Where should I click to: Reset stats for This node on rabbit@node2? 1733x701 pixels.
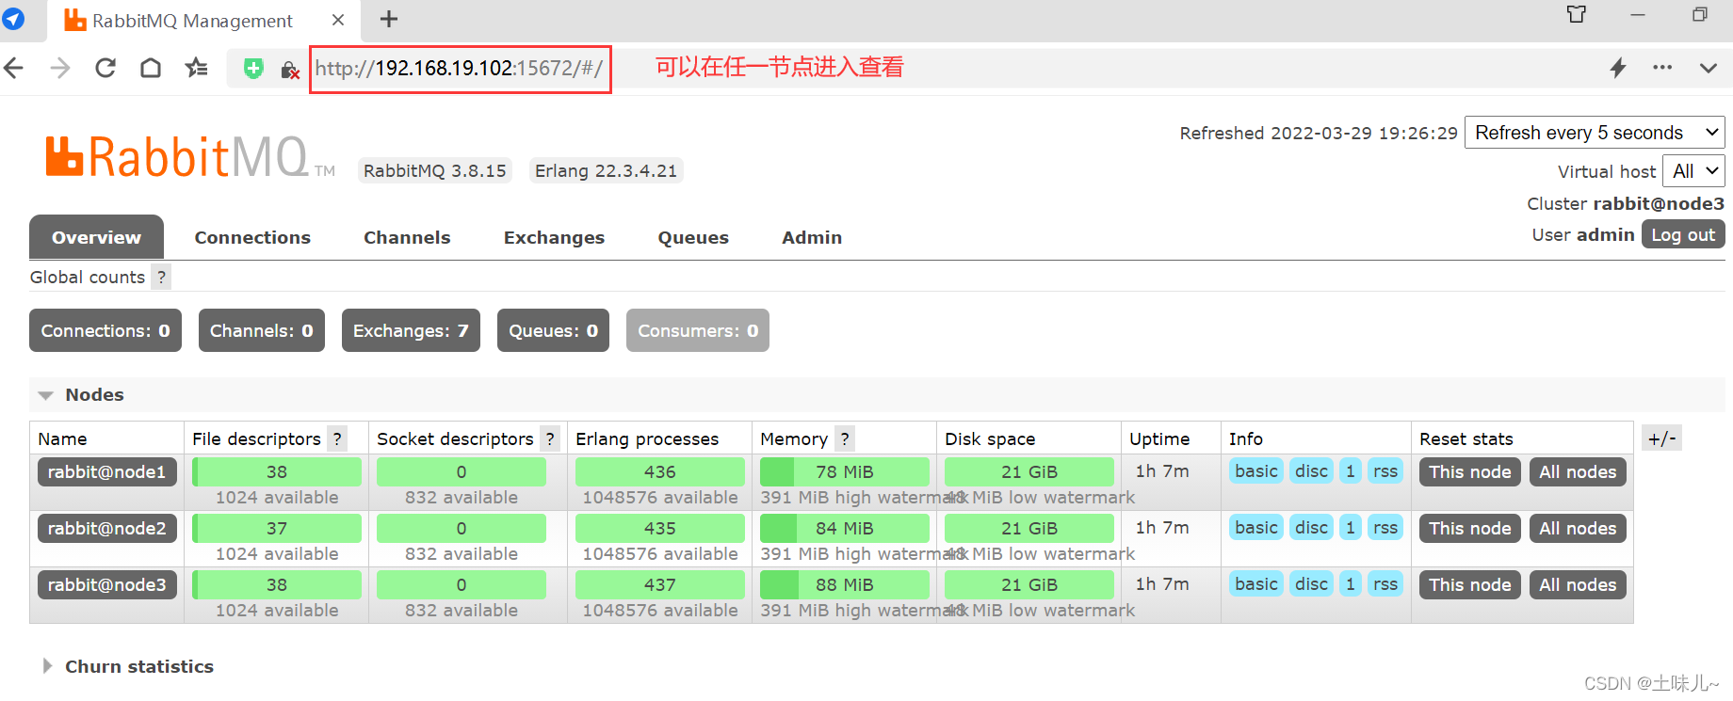(x=1469, y=528)
